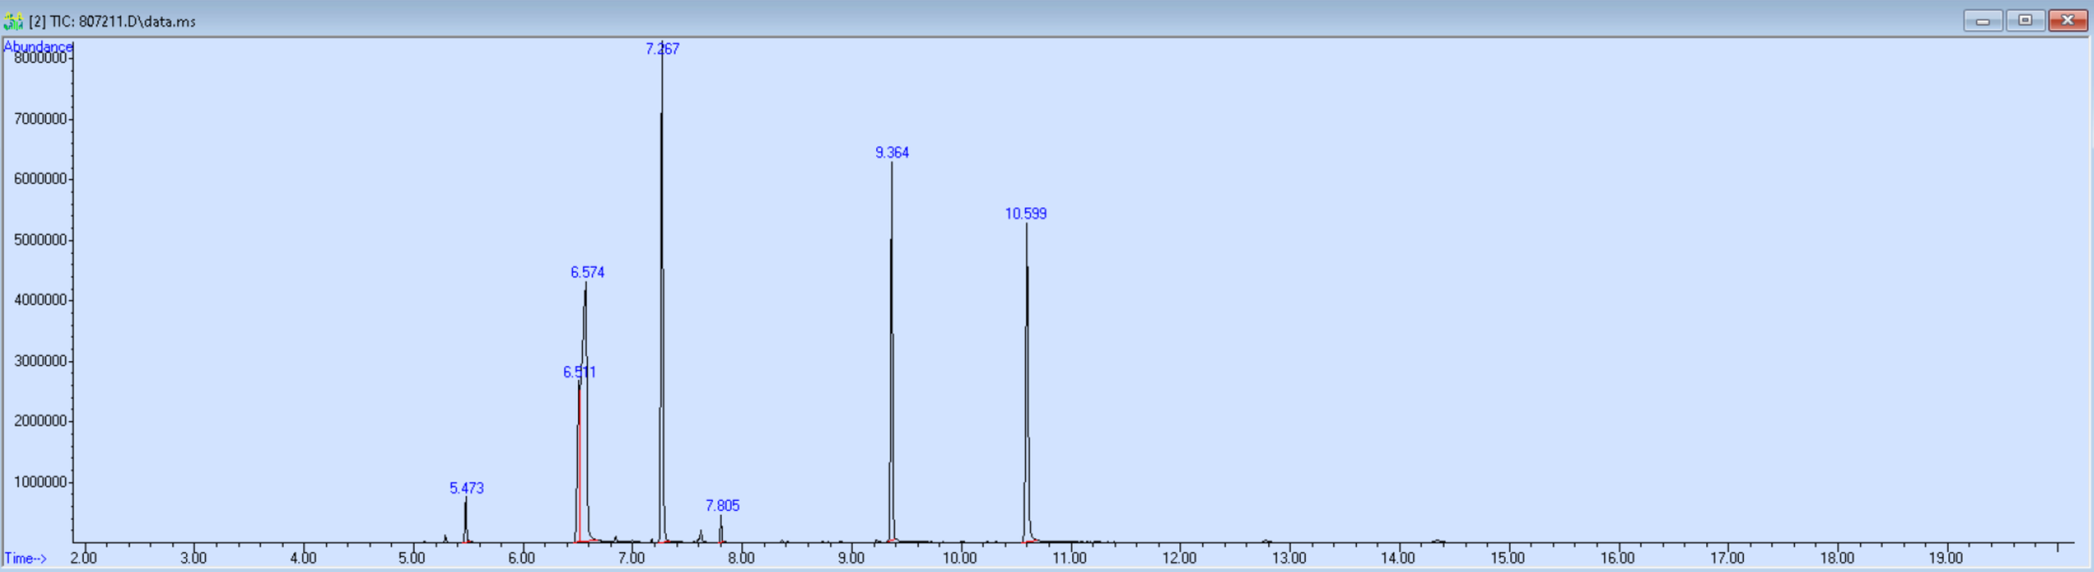The width and height of the screenshot is (2094, 572).
Task: Click the 18.00 time axis tick label
Action: pyautogui.click(x=1837, y=559)
